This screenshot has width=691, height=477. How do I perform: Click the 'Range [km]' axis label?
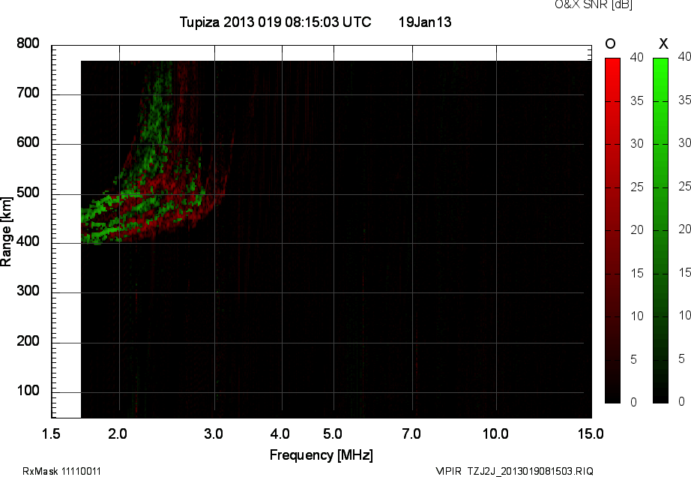(x=6, y=232)
